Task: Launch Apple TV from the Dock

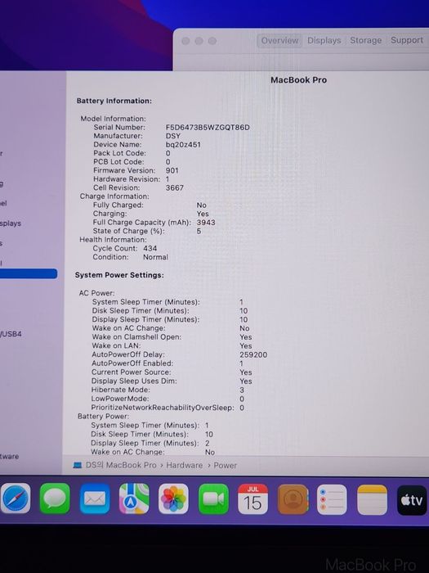Action: click(412, 500)
